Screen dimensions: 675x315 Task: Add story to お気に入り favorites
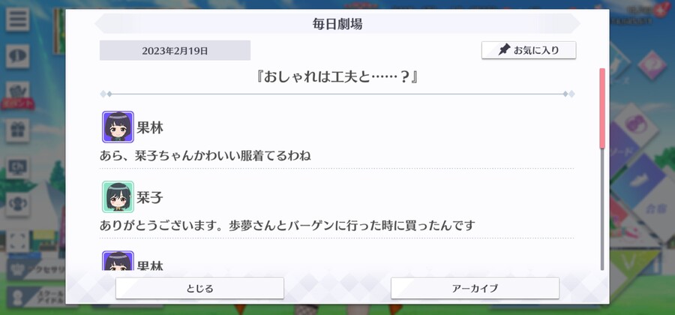[529, 50]
